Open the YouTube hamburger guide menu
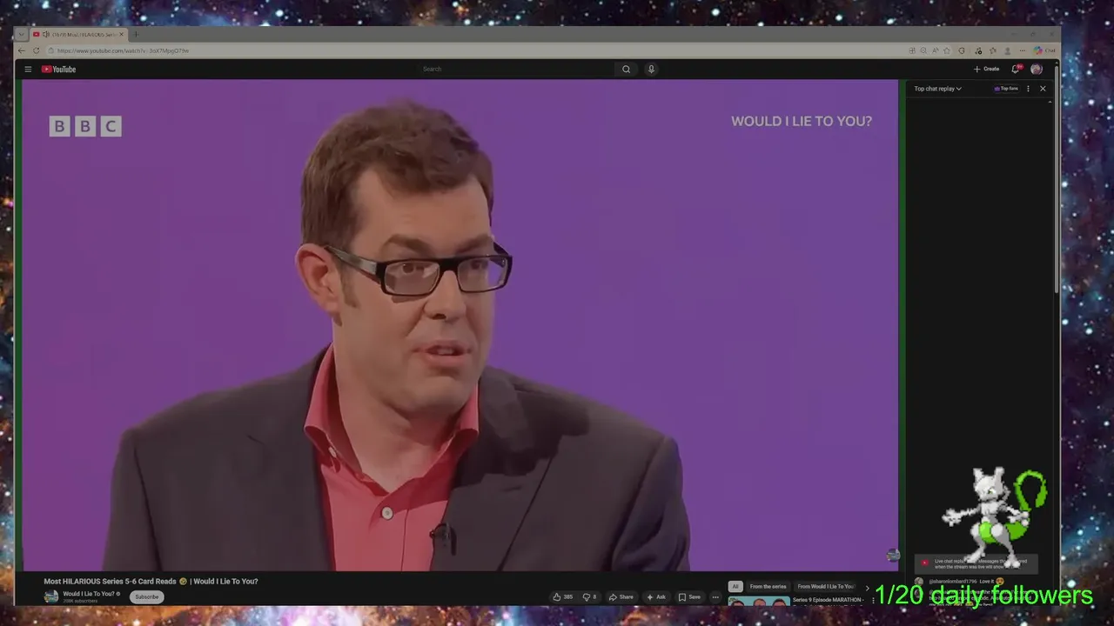1114x626 pixels. tap(28, 70)
